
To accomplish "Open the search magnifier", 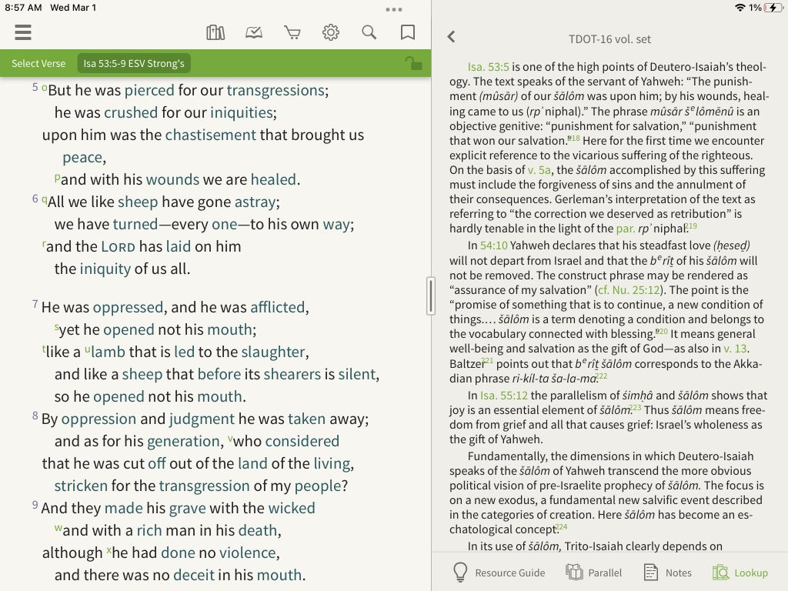I will [369, 32].
